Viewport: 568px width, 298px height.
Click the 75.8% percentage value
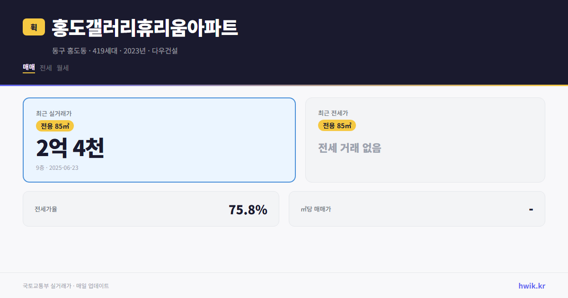pyautogui.click(x=248, y=209)
